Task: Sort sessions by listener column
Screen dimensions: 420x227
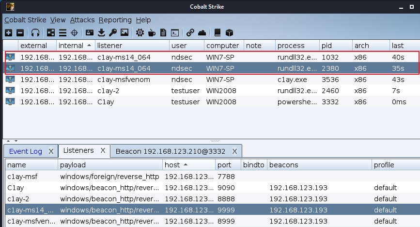Action: pyautogui.click(x=132, y=46)
